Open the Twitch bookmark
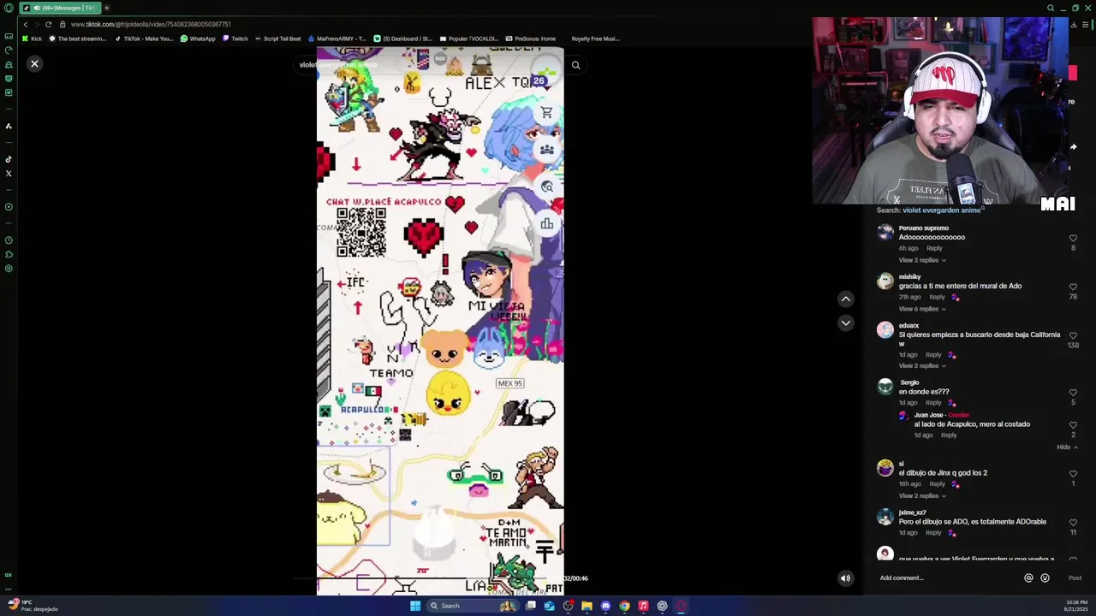This screenshot has width=1096, height=616. (235, 38)
